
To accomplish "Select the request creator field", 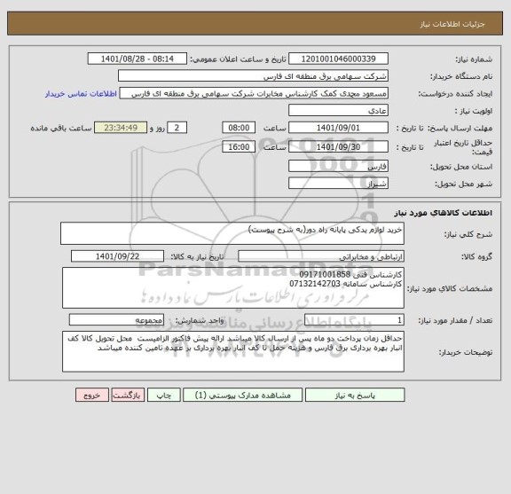I will click(x=254, y=93).
